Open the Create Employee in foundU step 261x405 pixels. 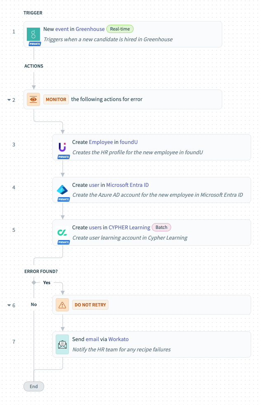pos(152,147)
